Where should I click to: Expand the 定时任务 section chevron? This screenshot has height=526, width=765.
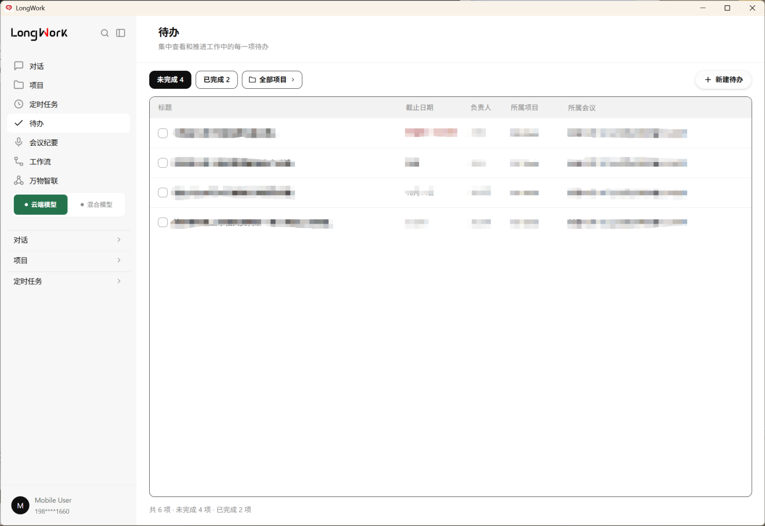click(x=119, y=281)
